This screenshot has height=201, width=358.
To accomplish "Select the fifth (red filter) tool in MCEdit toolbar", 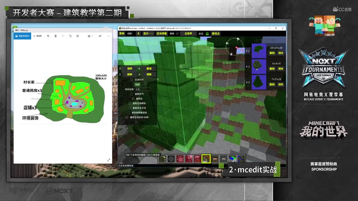I will [197, 159].
